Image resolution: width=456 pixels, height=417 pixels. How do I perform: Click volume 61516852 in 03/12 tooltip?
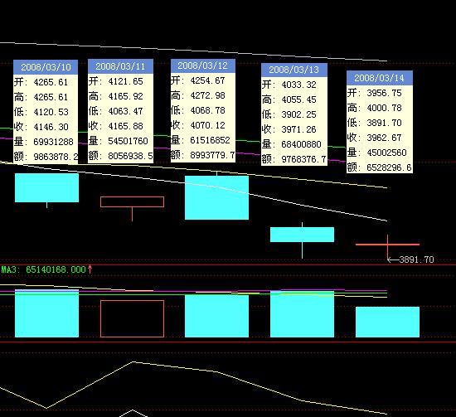[210, 140]
